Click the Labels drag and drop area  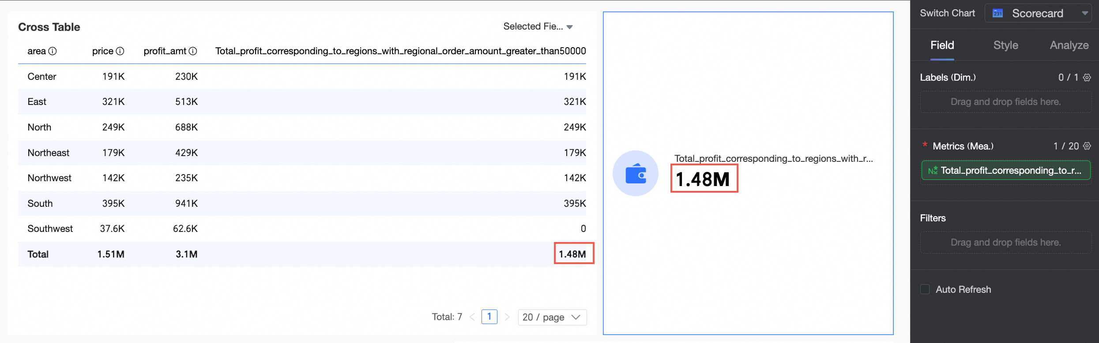(x=1006, y=102)
